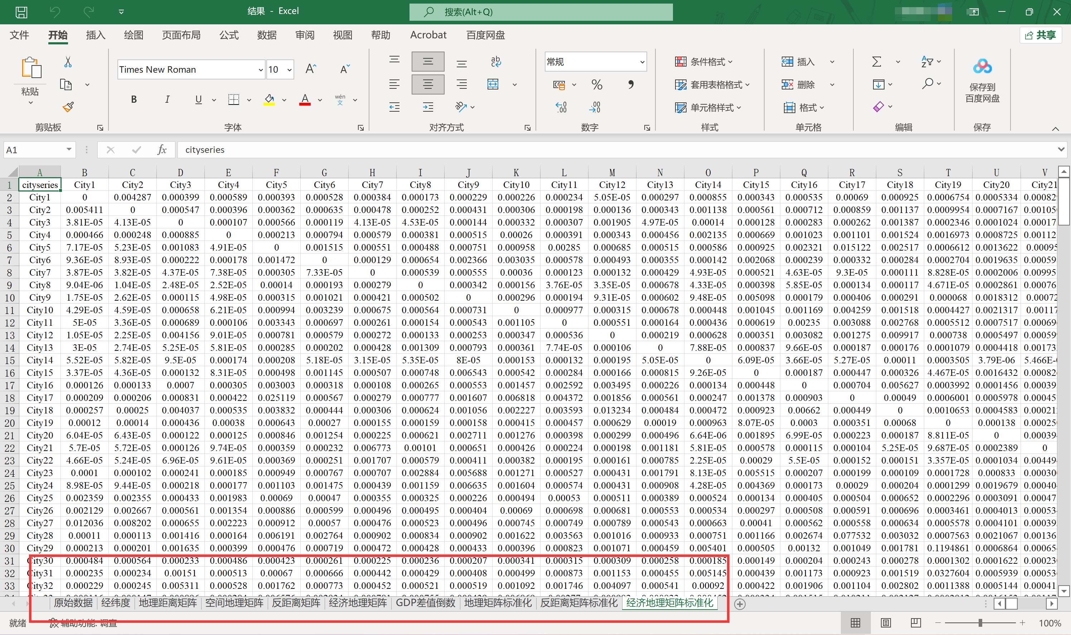Click the Merge and Center icon

coord(493,84)
